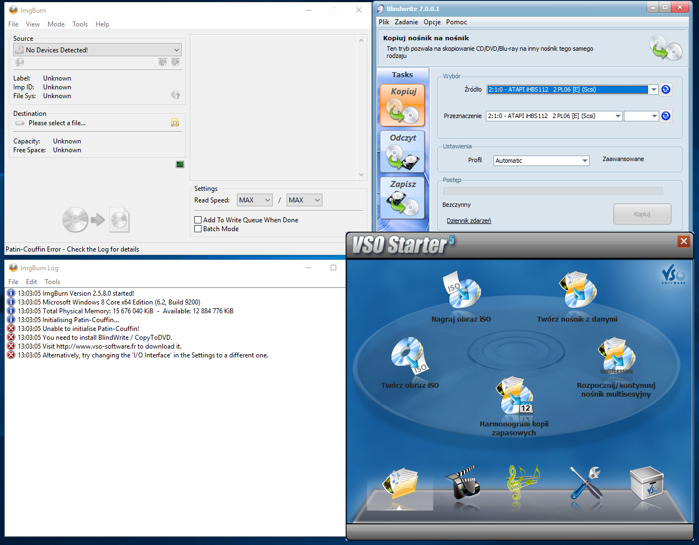
Task: Open ImgBurn Log Tools menu
Action: [x=52, y=282]
